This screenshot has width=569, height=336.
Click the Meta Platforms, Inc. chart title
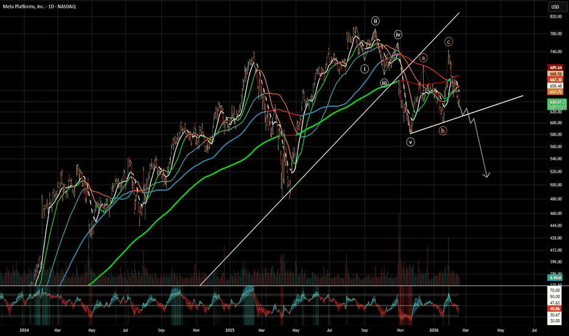39,7
